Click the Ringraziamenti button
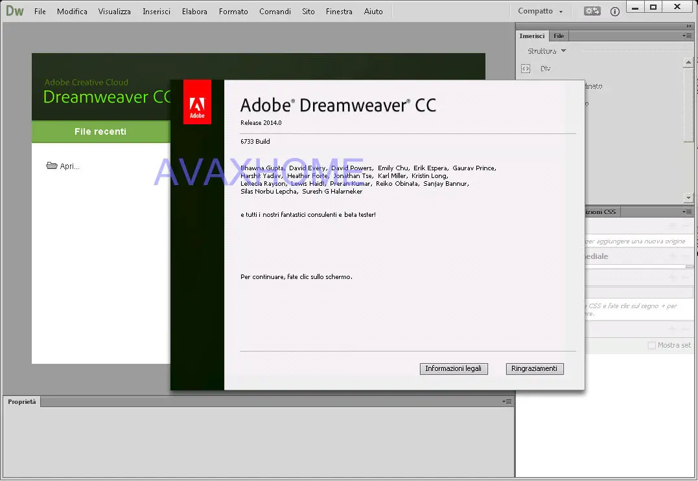The height and width of the screenshot is (481, 698). (535, 369)
